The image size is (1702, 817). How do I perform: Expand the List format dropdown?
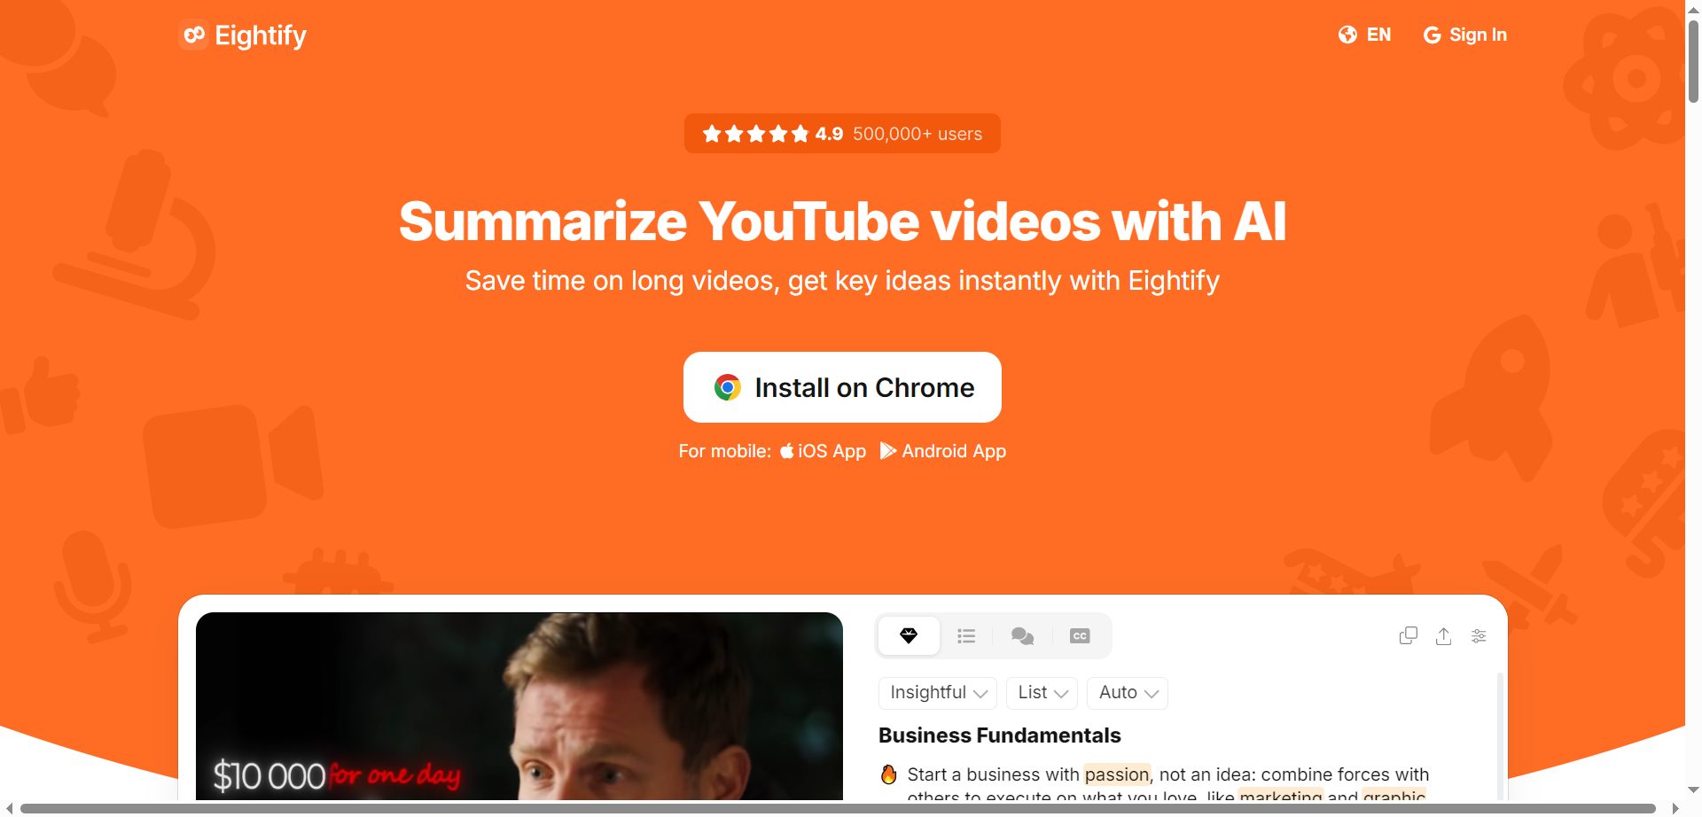1042,693
